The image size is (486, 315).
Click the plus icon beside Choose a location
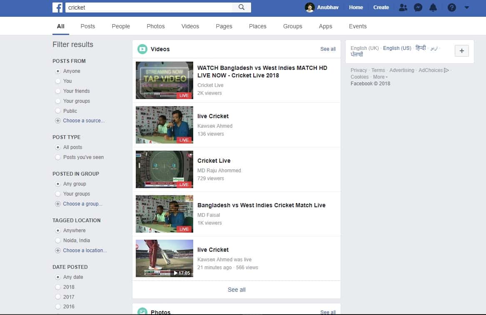coord(57,251)
